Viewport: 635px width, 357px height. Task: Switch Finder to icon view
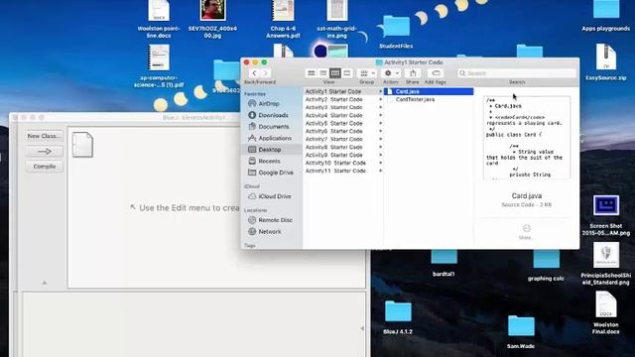click(311, 73)
